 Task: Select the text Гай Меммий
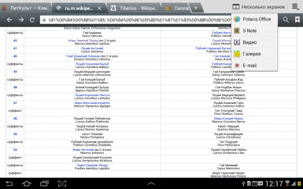pyautogui.click(x=228, y=165)
